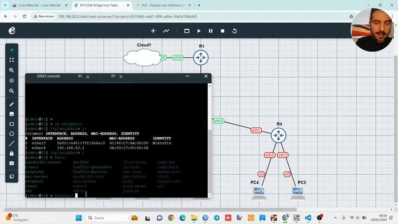Select the R1 router node
Image resolution: width=398 pixels, height=224 pixels.
(x=201, y=57)
